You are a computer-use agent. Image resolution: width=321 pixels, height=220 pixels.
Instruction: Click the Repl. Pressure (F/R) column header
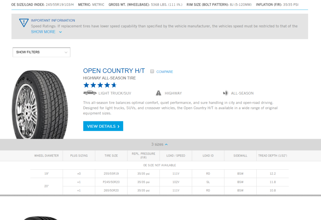(144, 156)
